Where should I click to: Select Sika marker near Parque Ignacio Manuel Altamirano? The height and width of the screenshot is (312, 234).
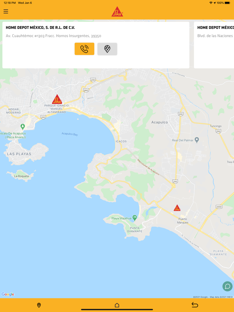57,99
